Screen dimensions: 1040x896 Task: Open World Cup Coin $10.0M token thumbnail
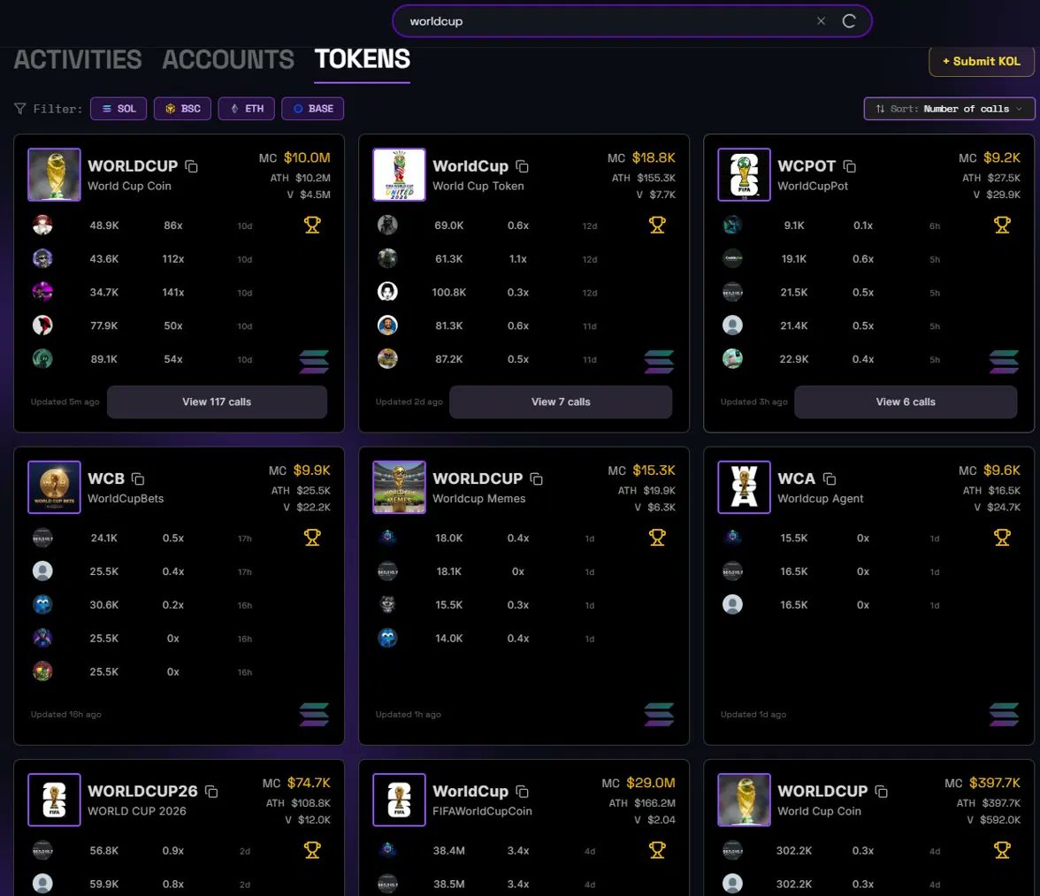point(55,174)
